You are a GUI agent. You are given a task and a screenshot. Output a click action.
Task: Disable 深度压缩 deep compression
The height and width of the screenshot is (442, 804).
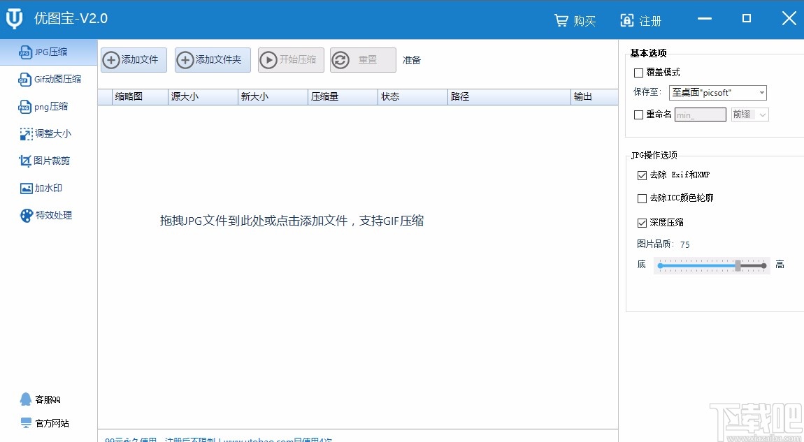(643, 222)
